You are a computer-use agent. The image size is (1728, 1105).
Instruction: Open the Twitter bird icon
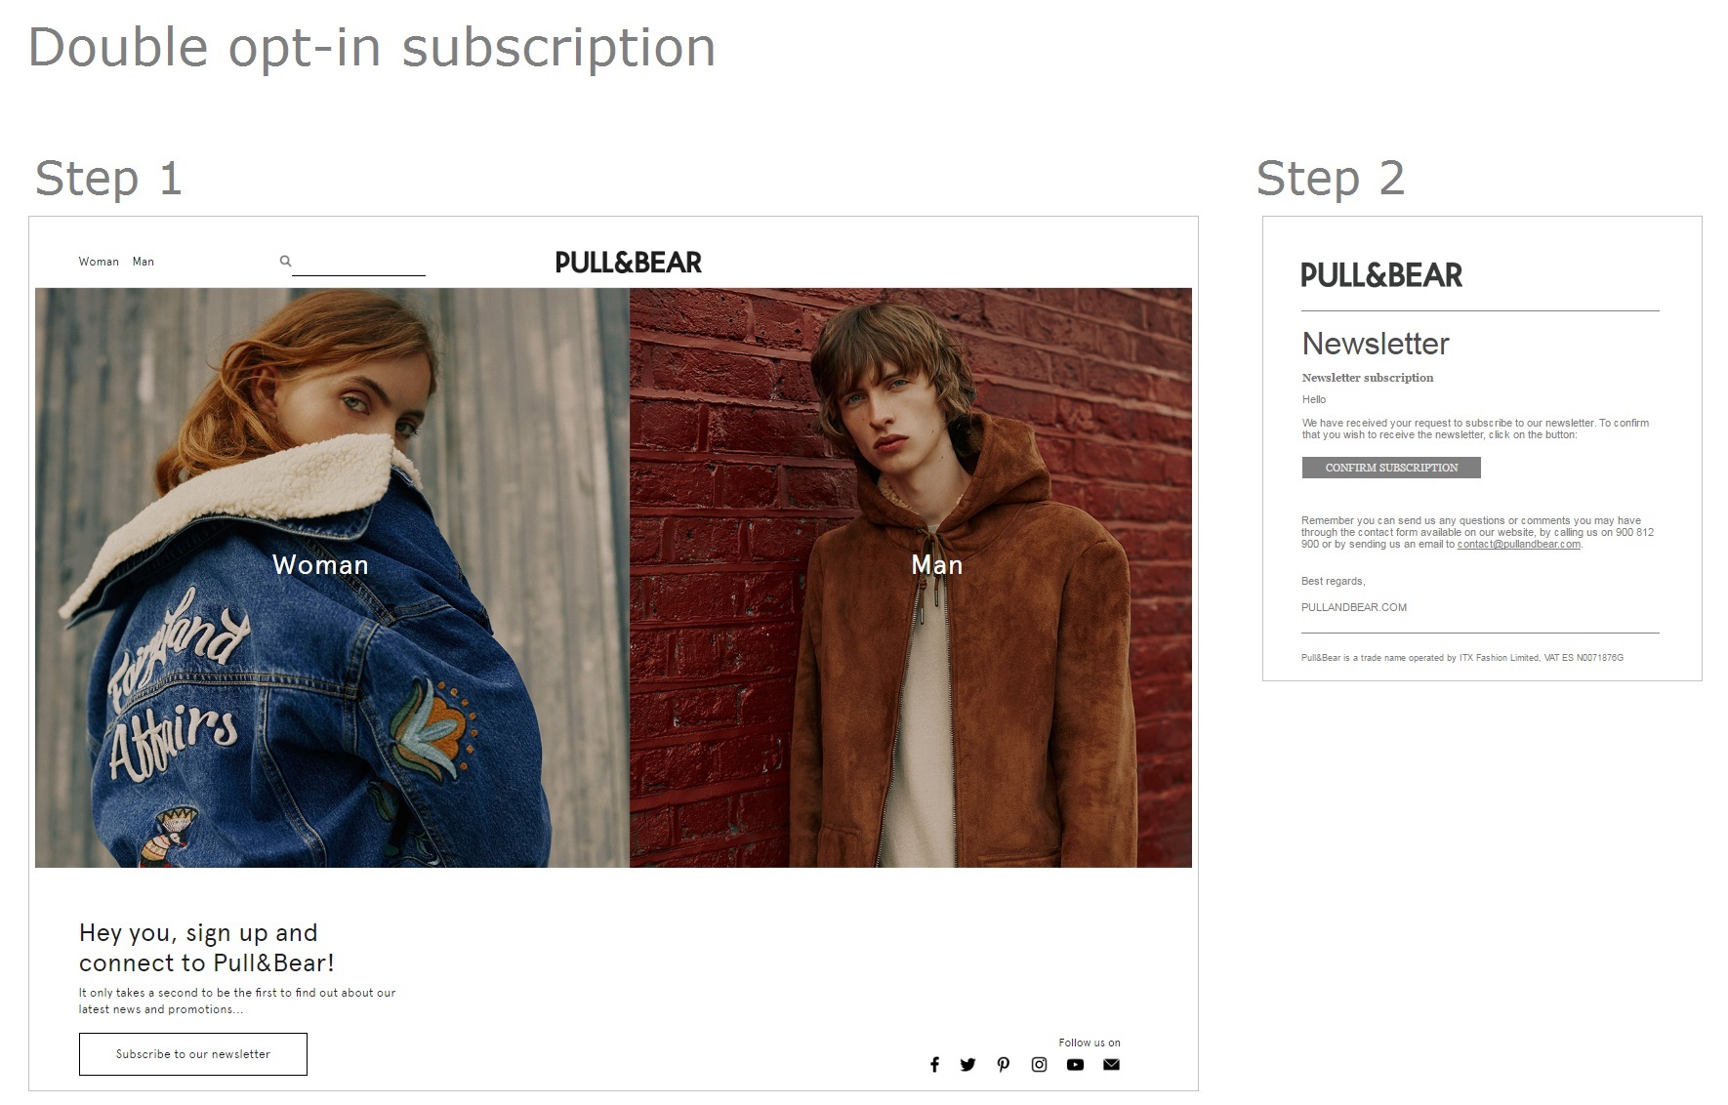pos(967,1064)
